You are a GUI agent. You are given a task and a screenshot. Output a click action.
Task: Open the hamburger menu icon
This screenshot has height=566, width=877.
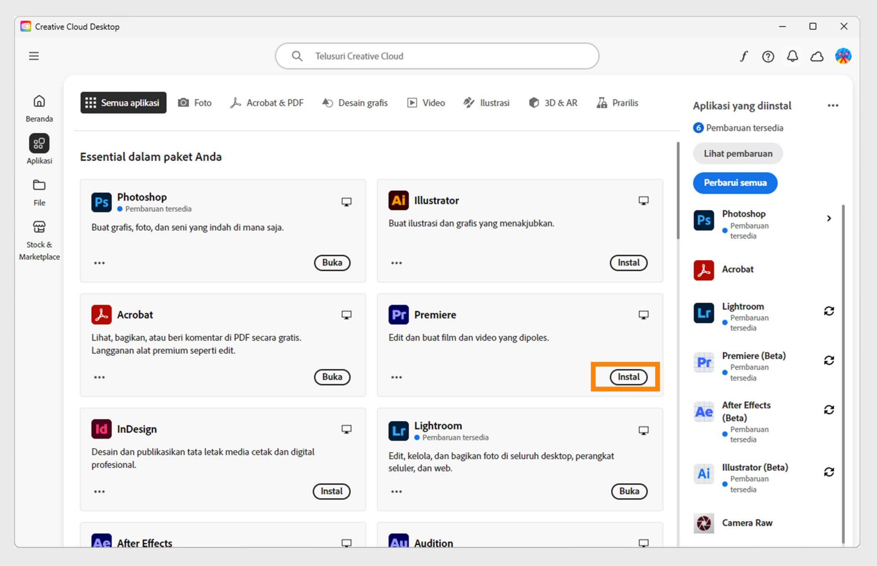click(34, 56)
